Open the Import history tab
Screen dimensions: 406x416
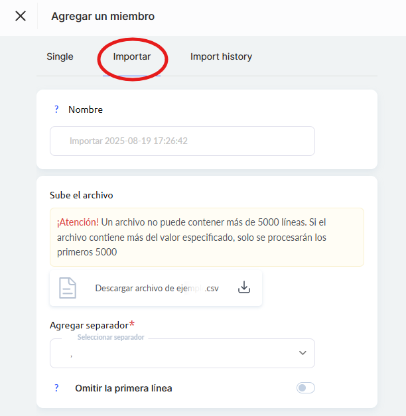221,57
